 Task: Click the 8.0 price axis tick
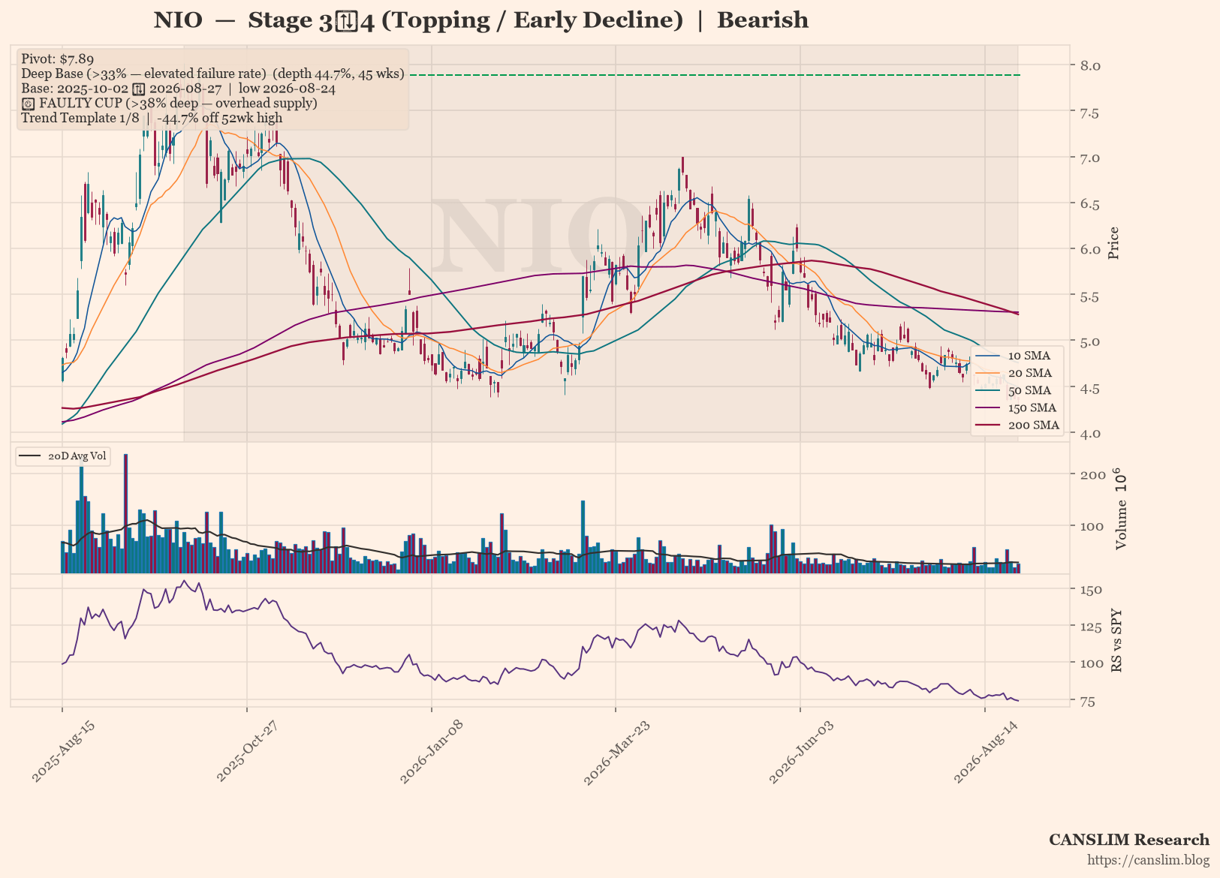(1089, 66)
